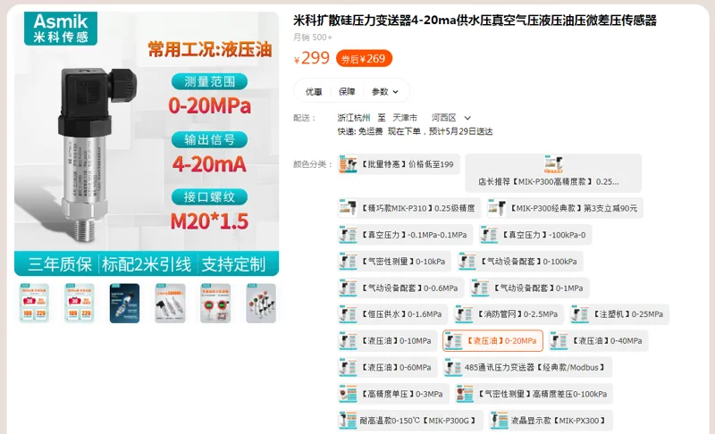Select 【液压油】0-40MPa option
This screenshot has height=434, width=715.
pyautogui.click(x=598, y=340)
